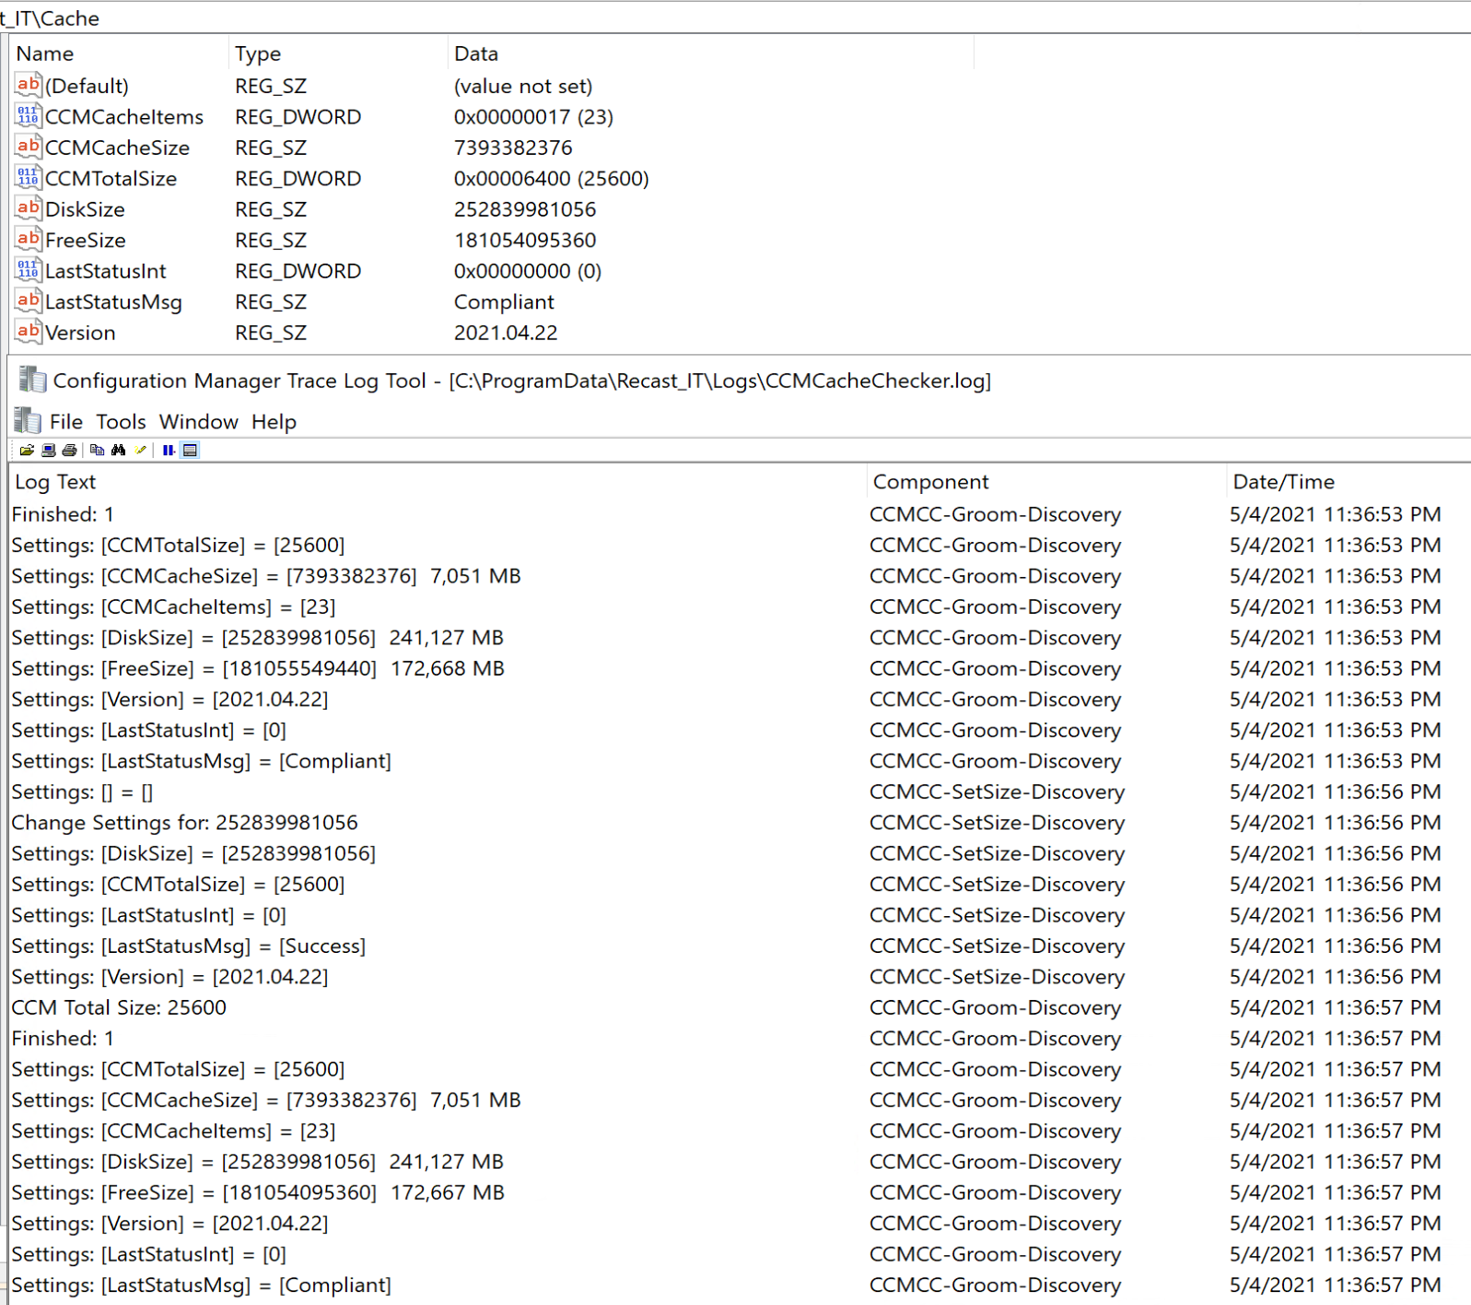
Task: Click the Open on Server computer icon
Action: pos(48,450)
